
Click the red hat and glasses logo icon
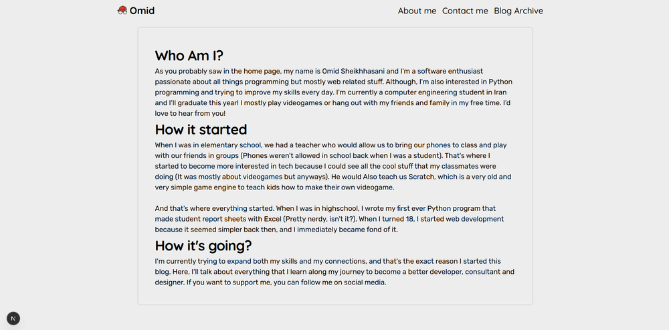(122, 10)
